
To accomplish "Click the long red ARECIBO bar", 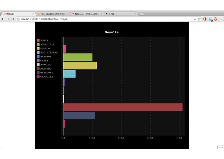I will click(123, 107).
